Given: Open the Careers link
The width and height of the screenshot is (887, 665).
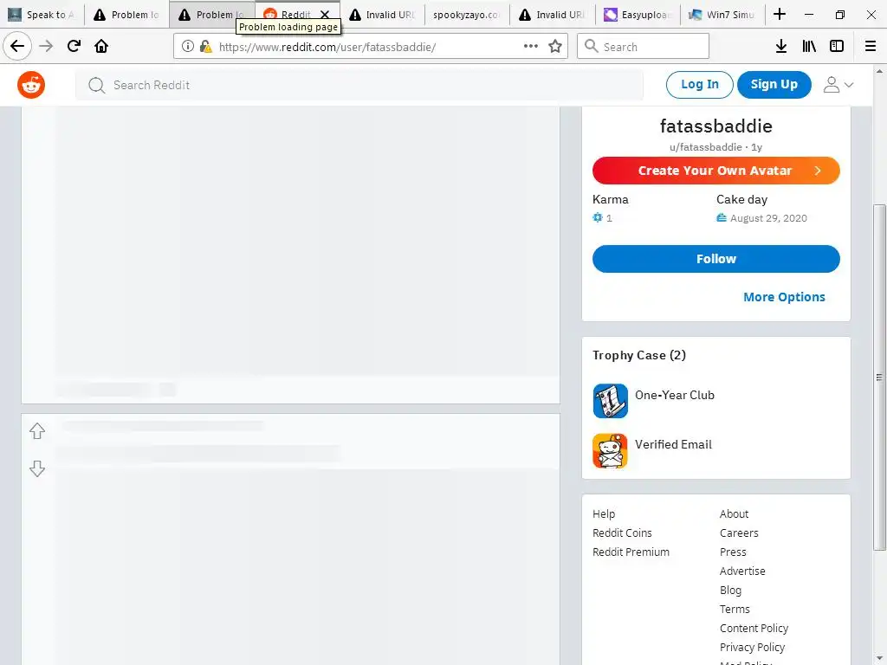Looking at the screenshot, I should coord(739,533).
